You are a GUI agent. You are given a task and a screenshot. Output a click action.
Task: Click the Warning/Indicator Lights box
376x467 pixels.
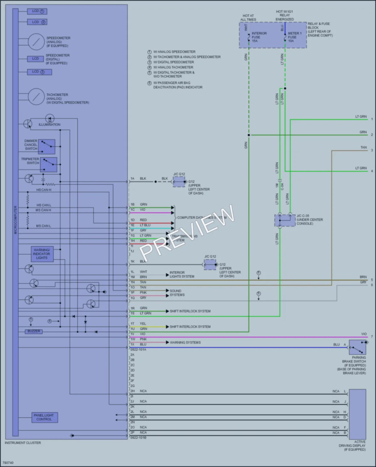(42, 254)
